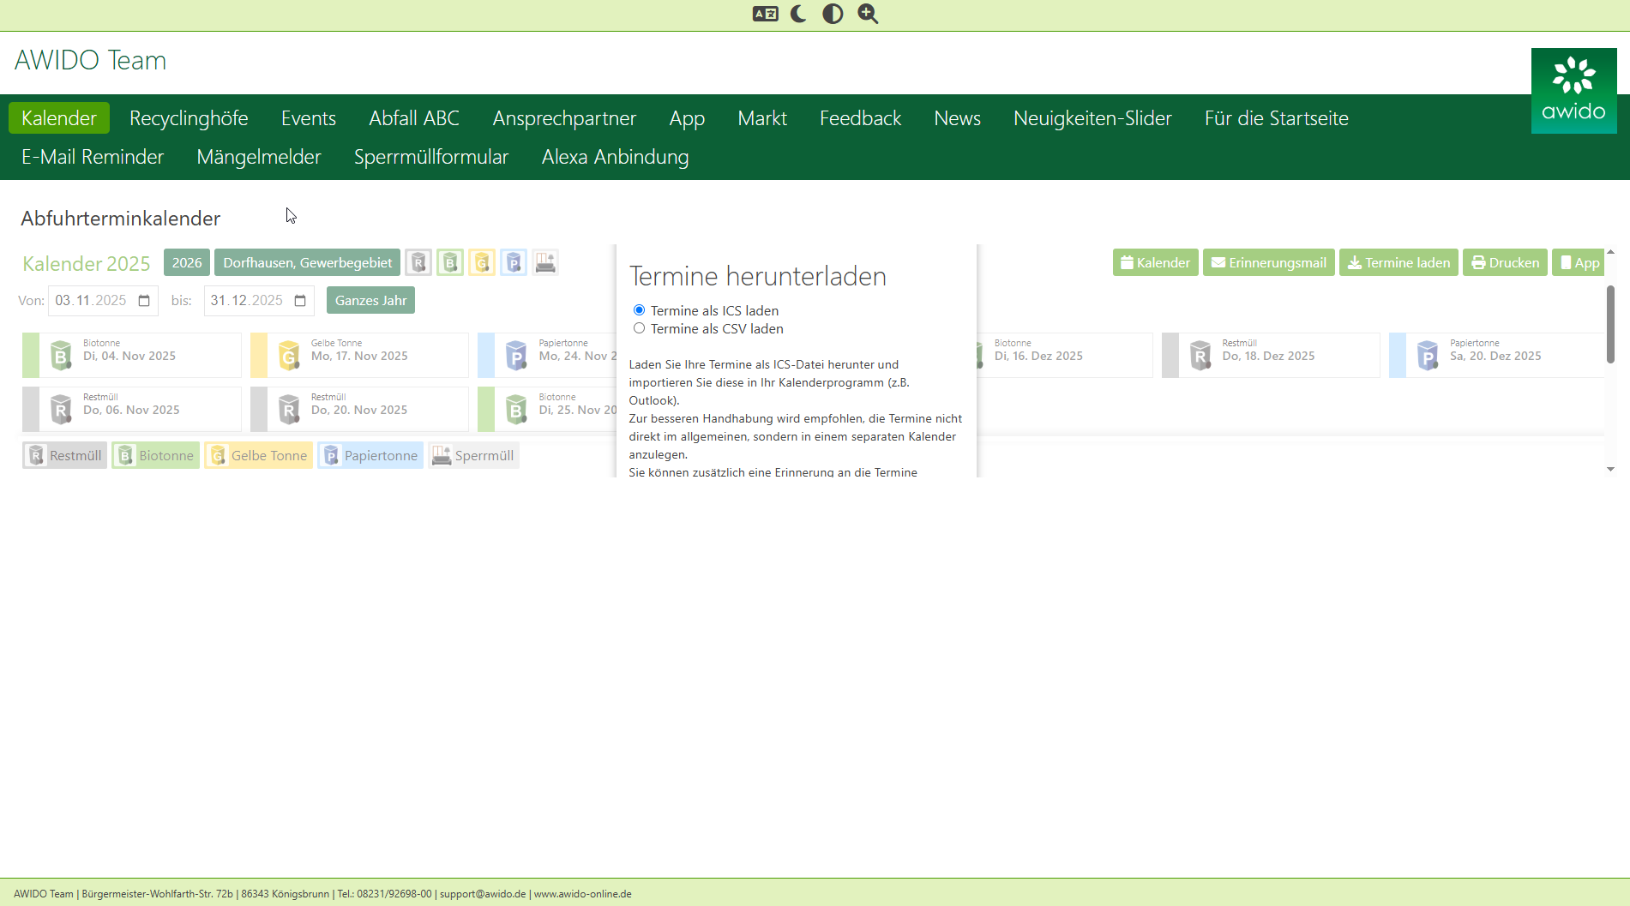Screen dimensions: 1630x906
Task: Toggle the Papiertonne legend filter
Action: tap(370, 455)
